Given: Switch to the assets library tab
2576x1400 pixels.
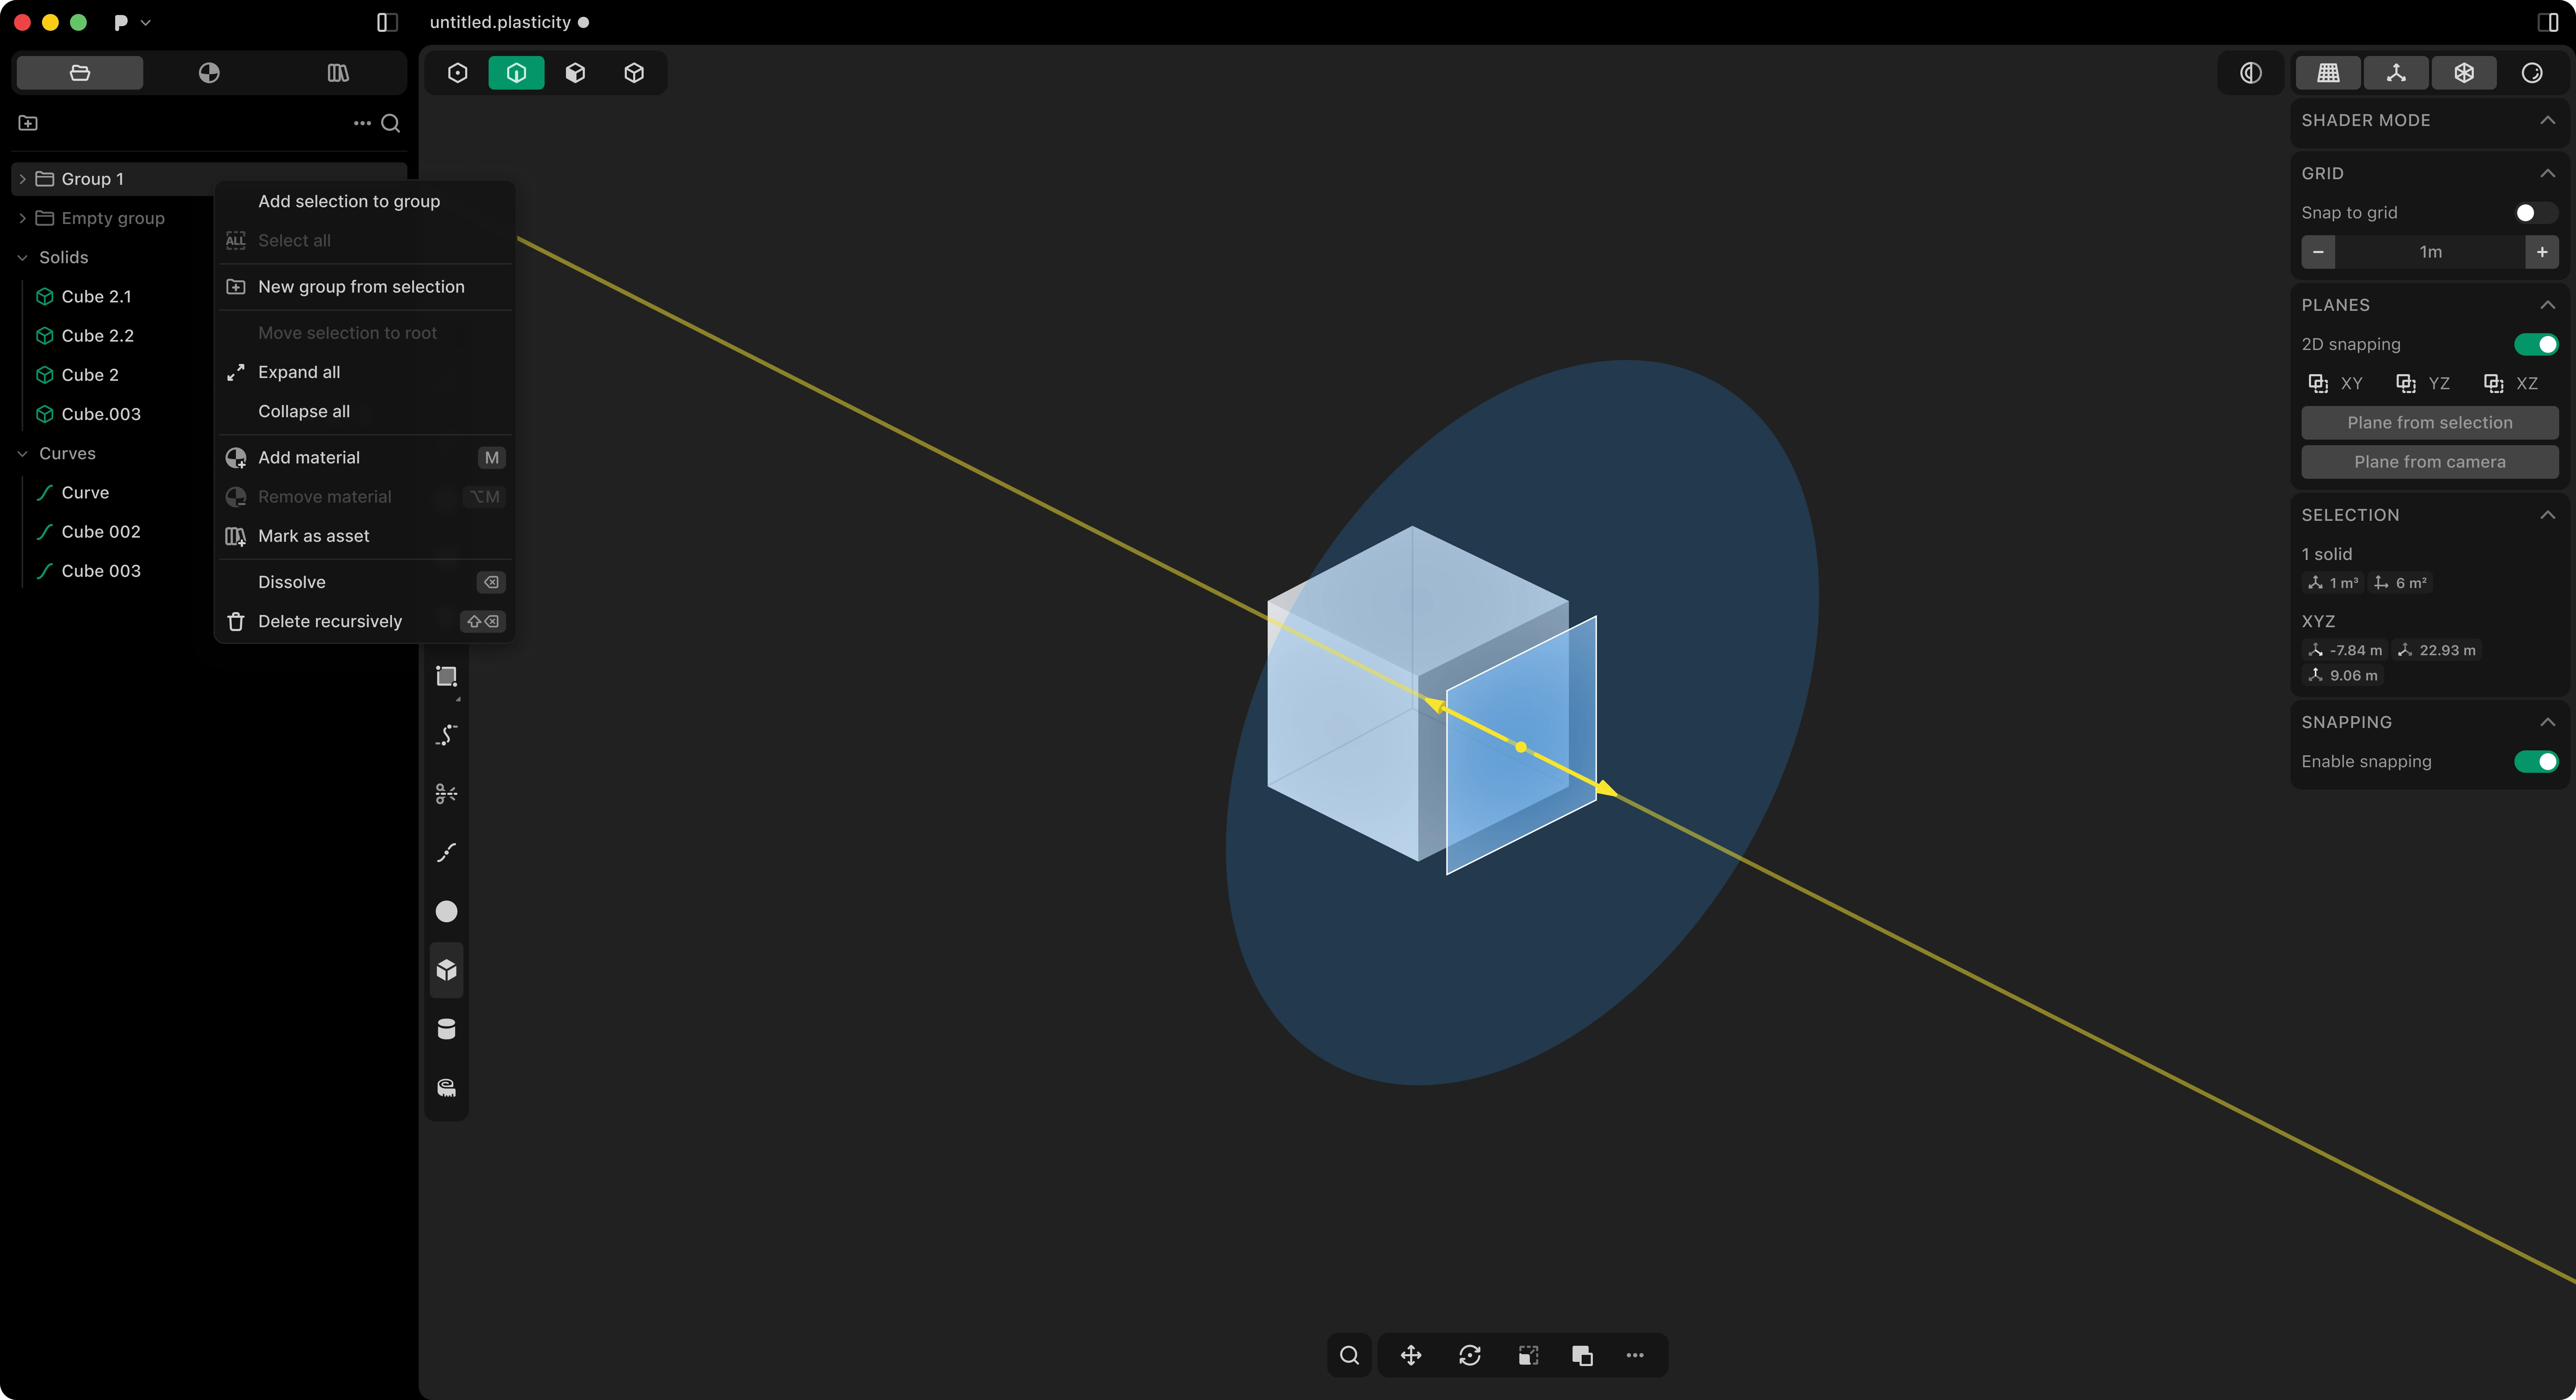Looking at the screenshot, I should pyautogui.click(x=338, y=73).
